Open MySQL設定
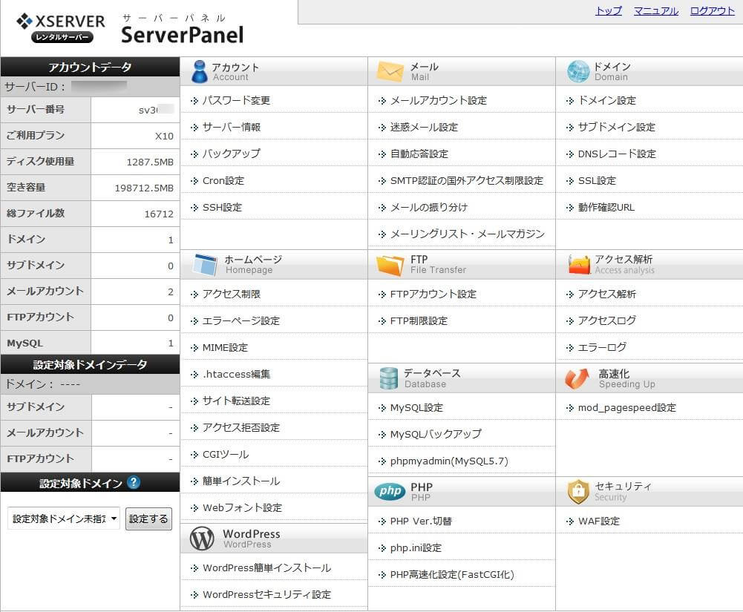 coord(416,407)
